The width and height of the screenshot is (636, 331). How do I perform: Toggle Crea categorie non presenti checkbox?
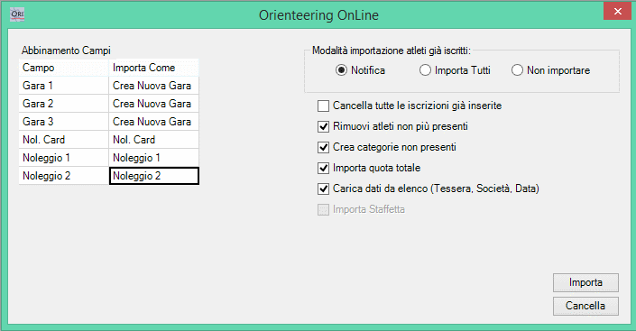[x=323, y=147]
